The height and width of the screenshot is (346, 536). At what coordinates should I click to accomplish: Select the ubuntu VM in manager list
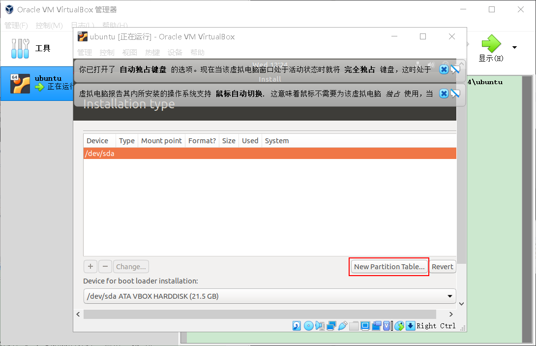pos(36,83)
